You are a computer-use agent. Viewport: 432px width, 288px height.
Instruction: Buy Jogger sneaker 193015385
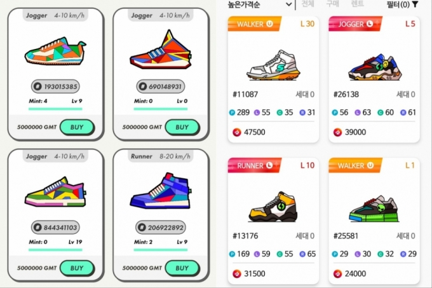pos(77,127)
